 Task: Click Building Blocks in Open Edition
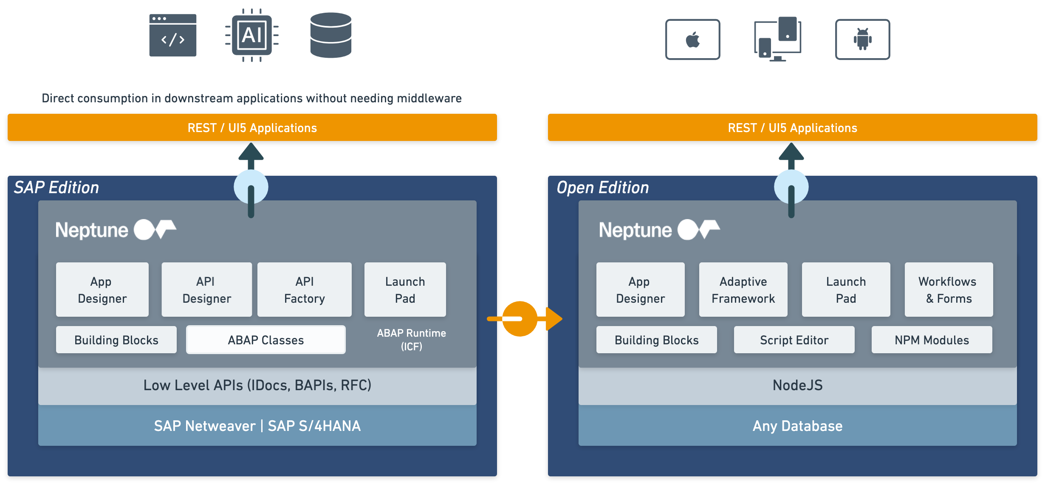pyautogui.click(x=657, y=340)
